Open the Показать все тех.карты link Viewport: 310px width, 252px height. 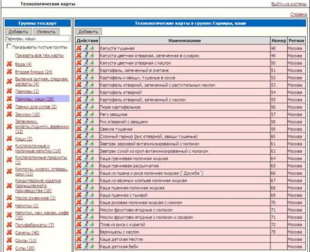click(40, 56)
